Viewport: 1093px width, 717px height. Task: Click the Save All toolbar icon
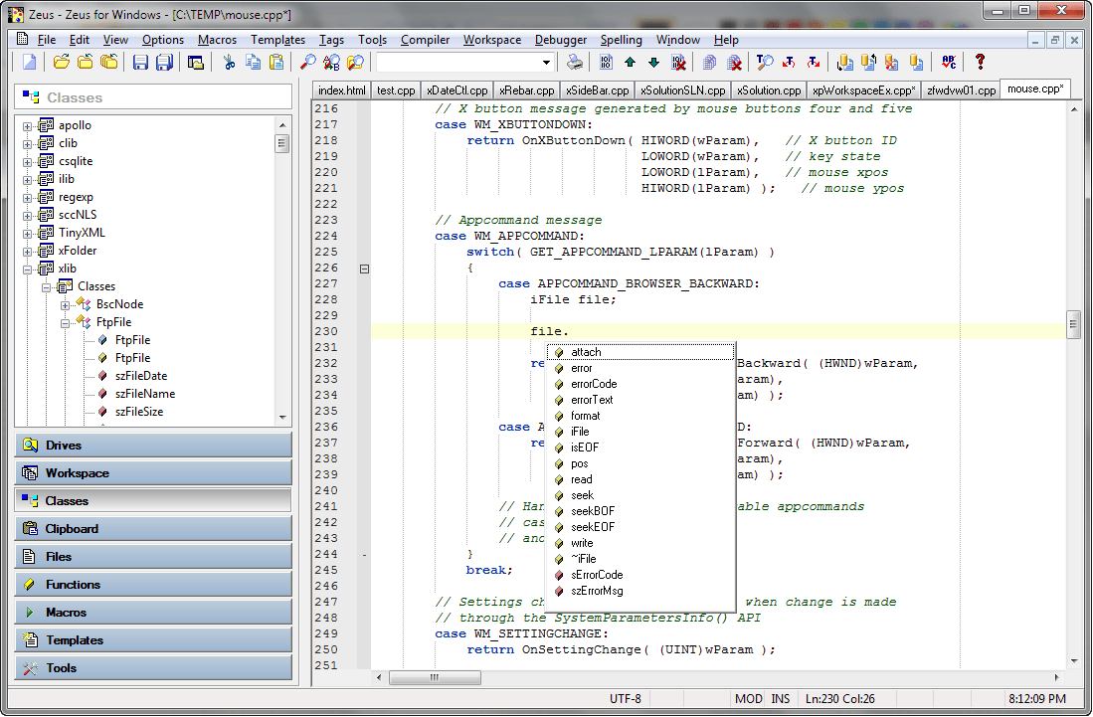(x=165, y=62)
